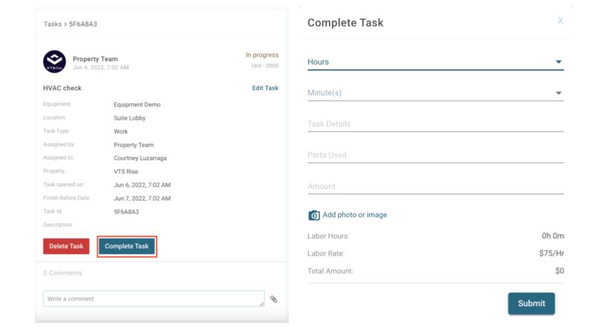598x336 pixels.
Task: Click the Add photo or image link
Action: coord(354,215)
